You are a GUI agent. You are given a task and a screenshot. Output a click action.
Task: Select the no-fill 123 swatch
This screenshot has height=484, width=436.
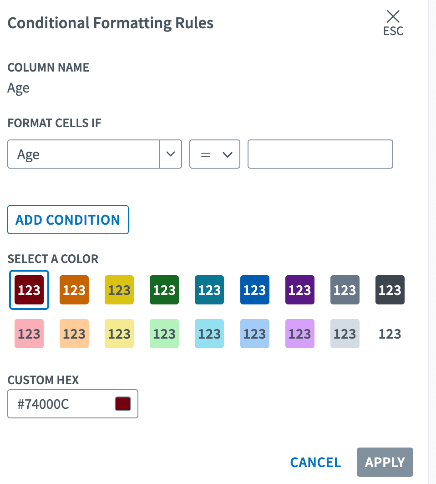[390, 334]
